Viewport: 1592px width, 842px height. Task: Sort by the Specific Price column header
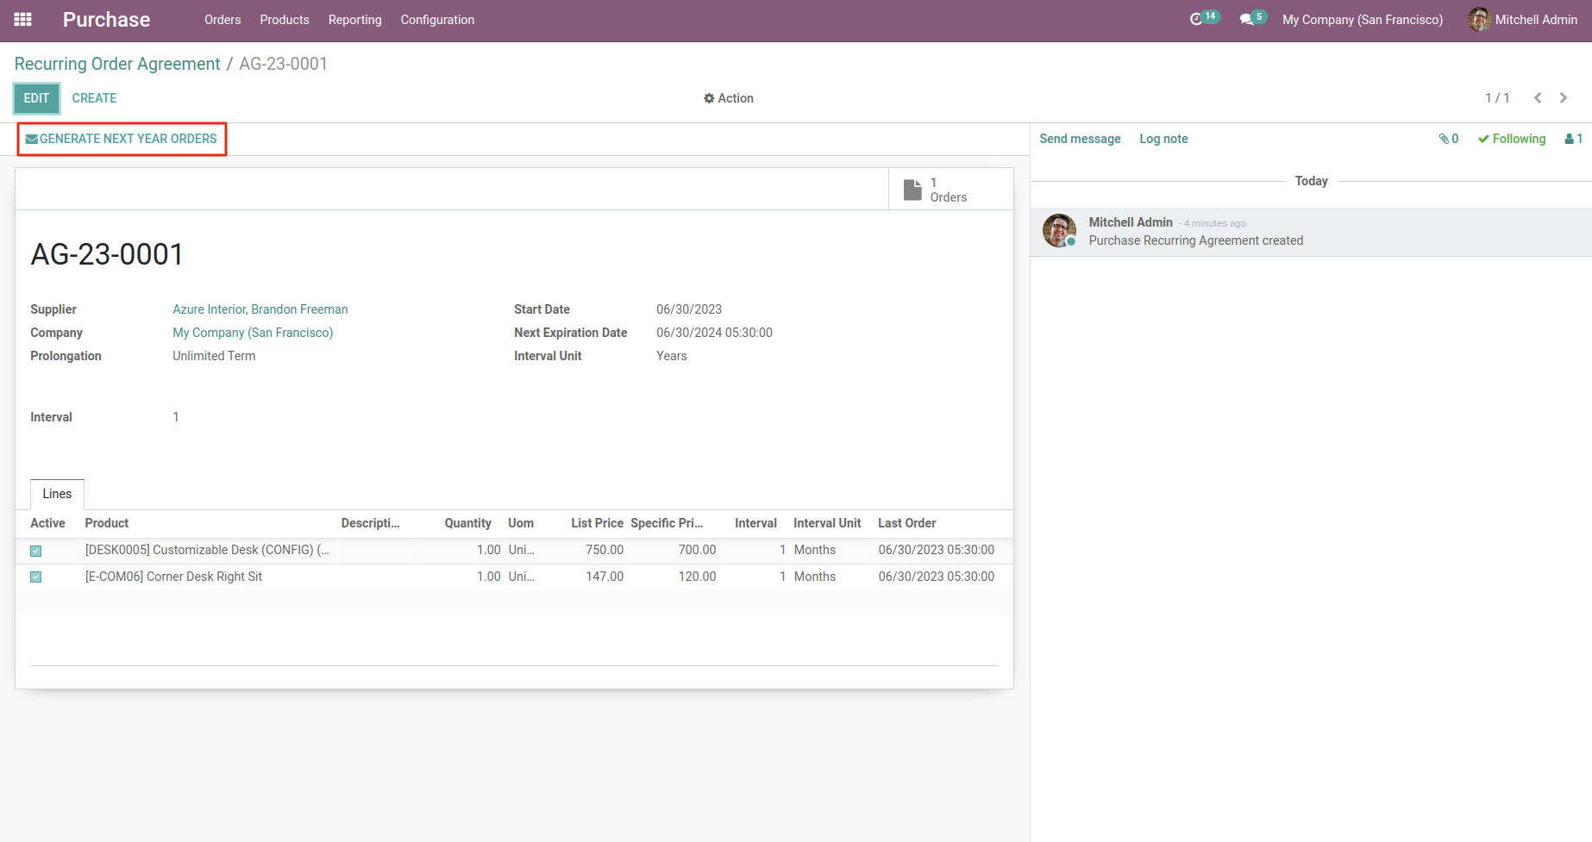point(667,523)
